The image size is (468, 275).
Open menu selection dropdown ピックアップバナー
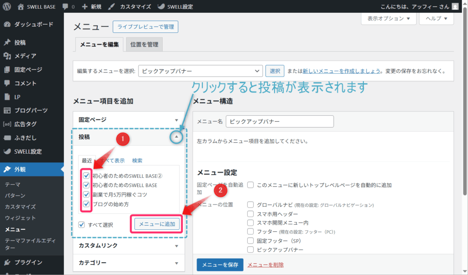(x=200, y=71)
